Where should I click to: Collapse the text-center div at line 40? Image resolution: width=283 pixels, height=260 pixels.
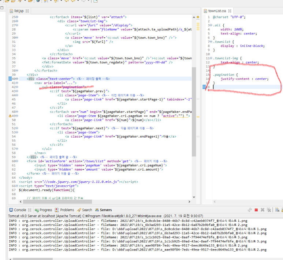[17, 79]
